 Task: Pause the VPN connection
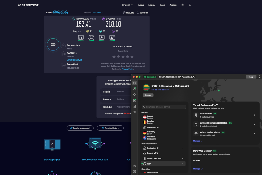[x=148, y=95]
